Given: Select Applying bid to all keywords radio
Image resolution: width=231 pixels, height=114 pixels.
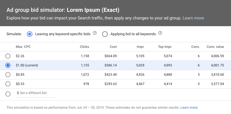Looking at the screenshot, I should [105, 34].
